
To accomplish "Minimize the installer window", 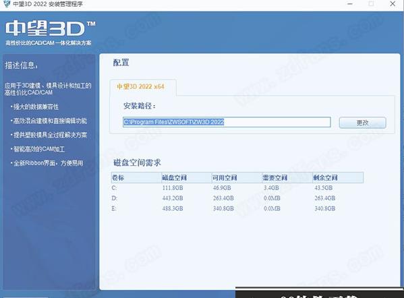I will tap(350, 4).
